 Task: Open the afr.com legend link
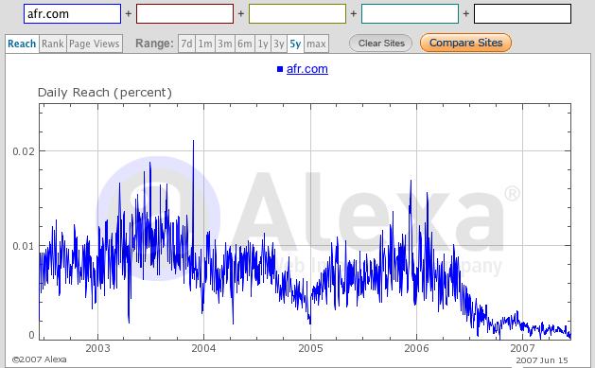[x=307, y=69]
